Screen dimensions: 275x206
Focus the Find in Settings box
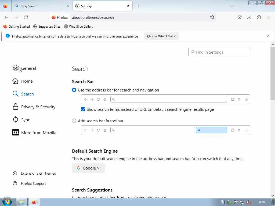coord(219,52)
